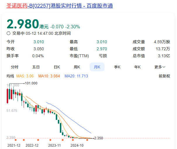Click the 今开 value 3.010
The width and height of the screenshot is (177, 149).
pyautogui.click(x=39, y=42)
